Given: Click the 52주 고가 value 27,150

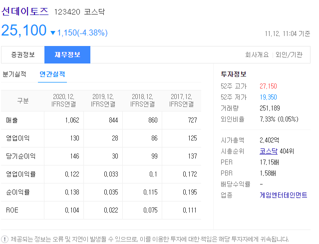Looking at the screenshot, I should [268, 86].
